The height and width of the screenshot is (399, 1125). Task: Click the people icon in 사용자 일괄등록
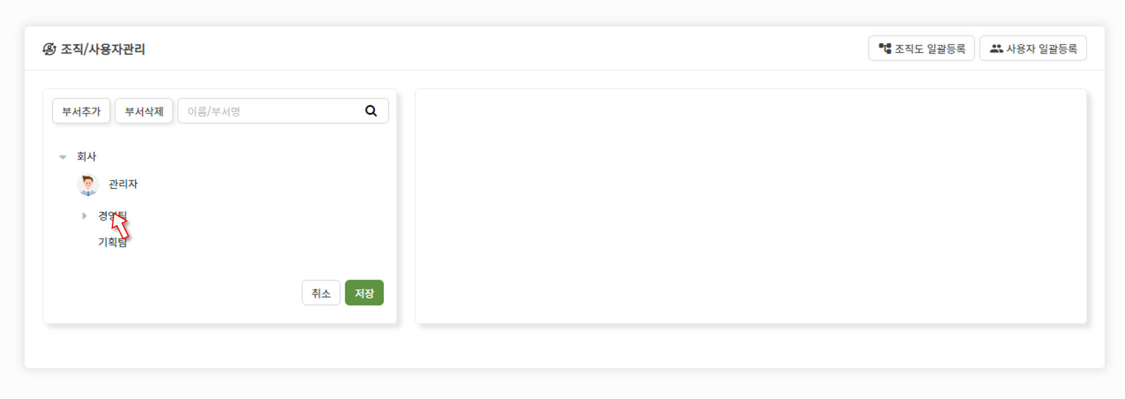(x=997, y=49)
